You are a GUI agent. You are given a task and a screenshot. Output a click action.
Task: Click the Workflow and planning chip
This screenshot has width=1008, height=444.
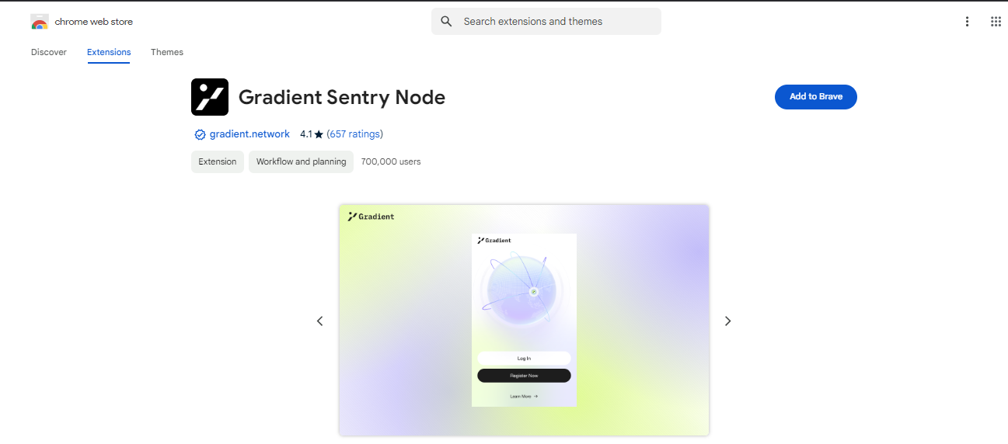pos(301,161)
